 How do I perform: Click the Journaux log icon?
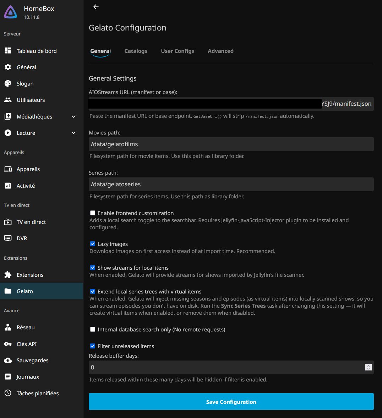pos(8,377)
